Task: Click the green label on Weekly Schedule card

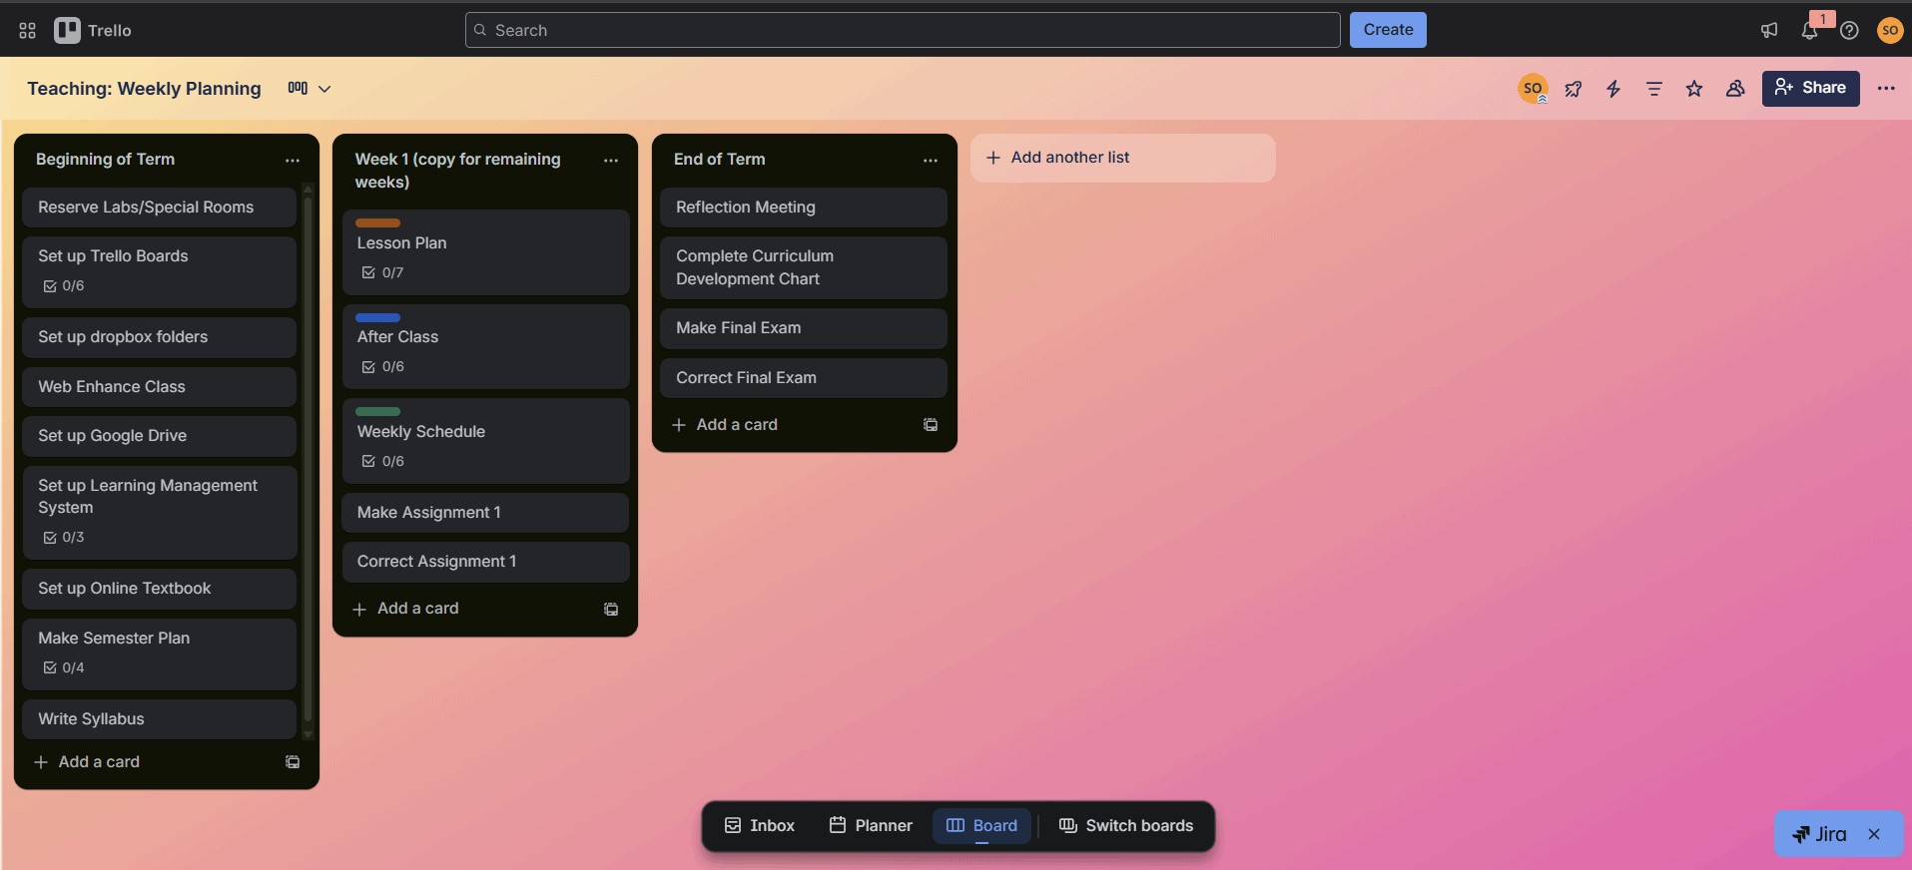Action: pos(377,411)
